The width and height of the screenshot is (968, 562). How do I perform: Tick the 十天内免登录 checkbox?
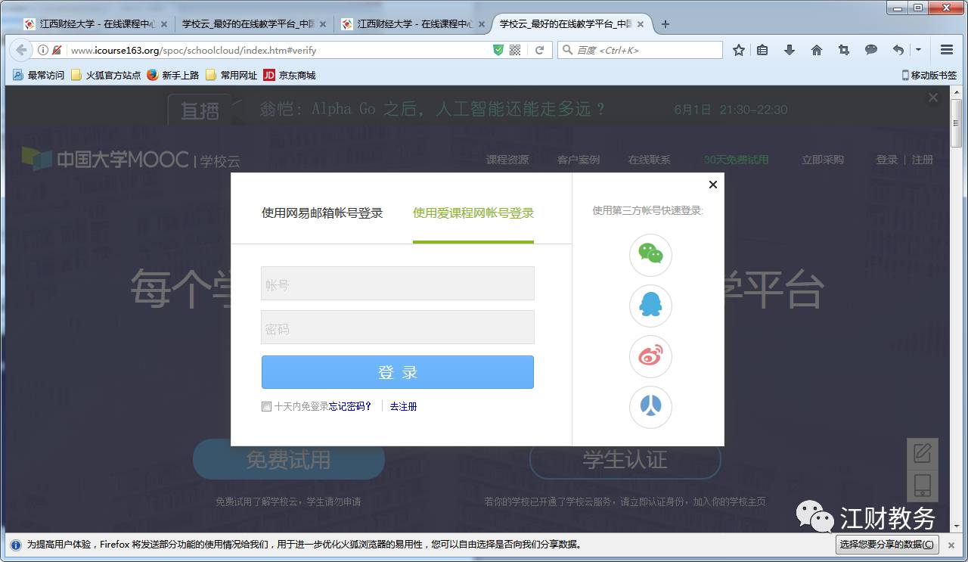pos(266,406)
